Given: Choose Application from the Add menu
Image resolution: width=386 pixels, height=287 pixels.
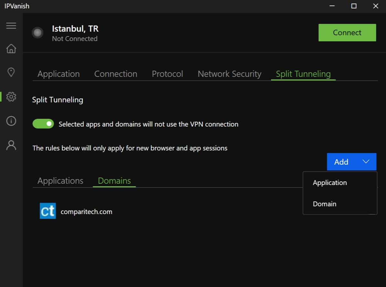Looking at the screenshot, I should (340, 183).
